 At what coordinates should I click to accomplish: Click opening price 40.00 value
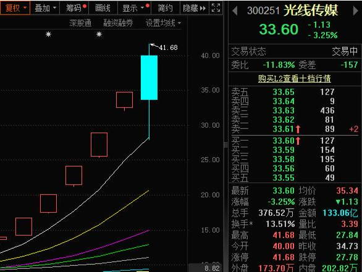[284, 246]
